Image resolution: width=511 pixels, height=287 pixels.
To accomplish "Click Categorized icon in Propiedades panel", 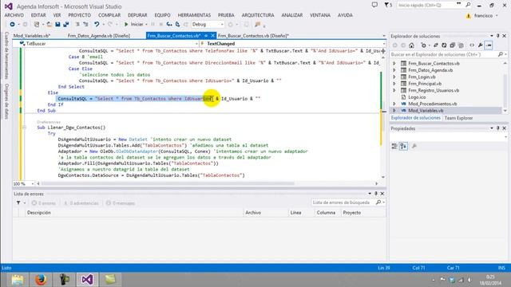I will [x=394, y=147].
